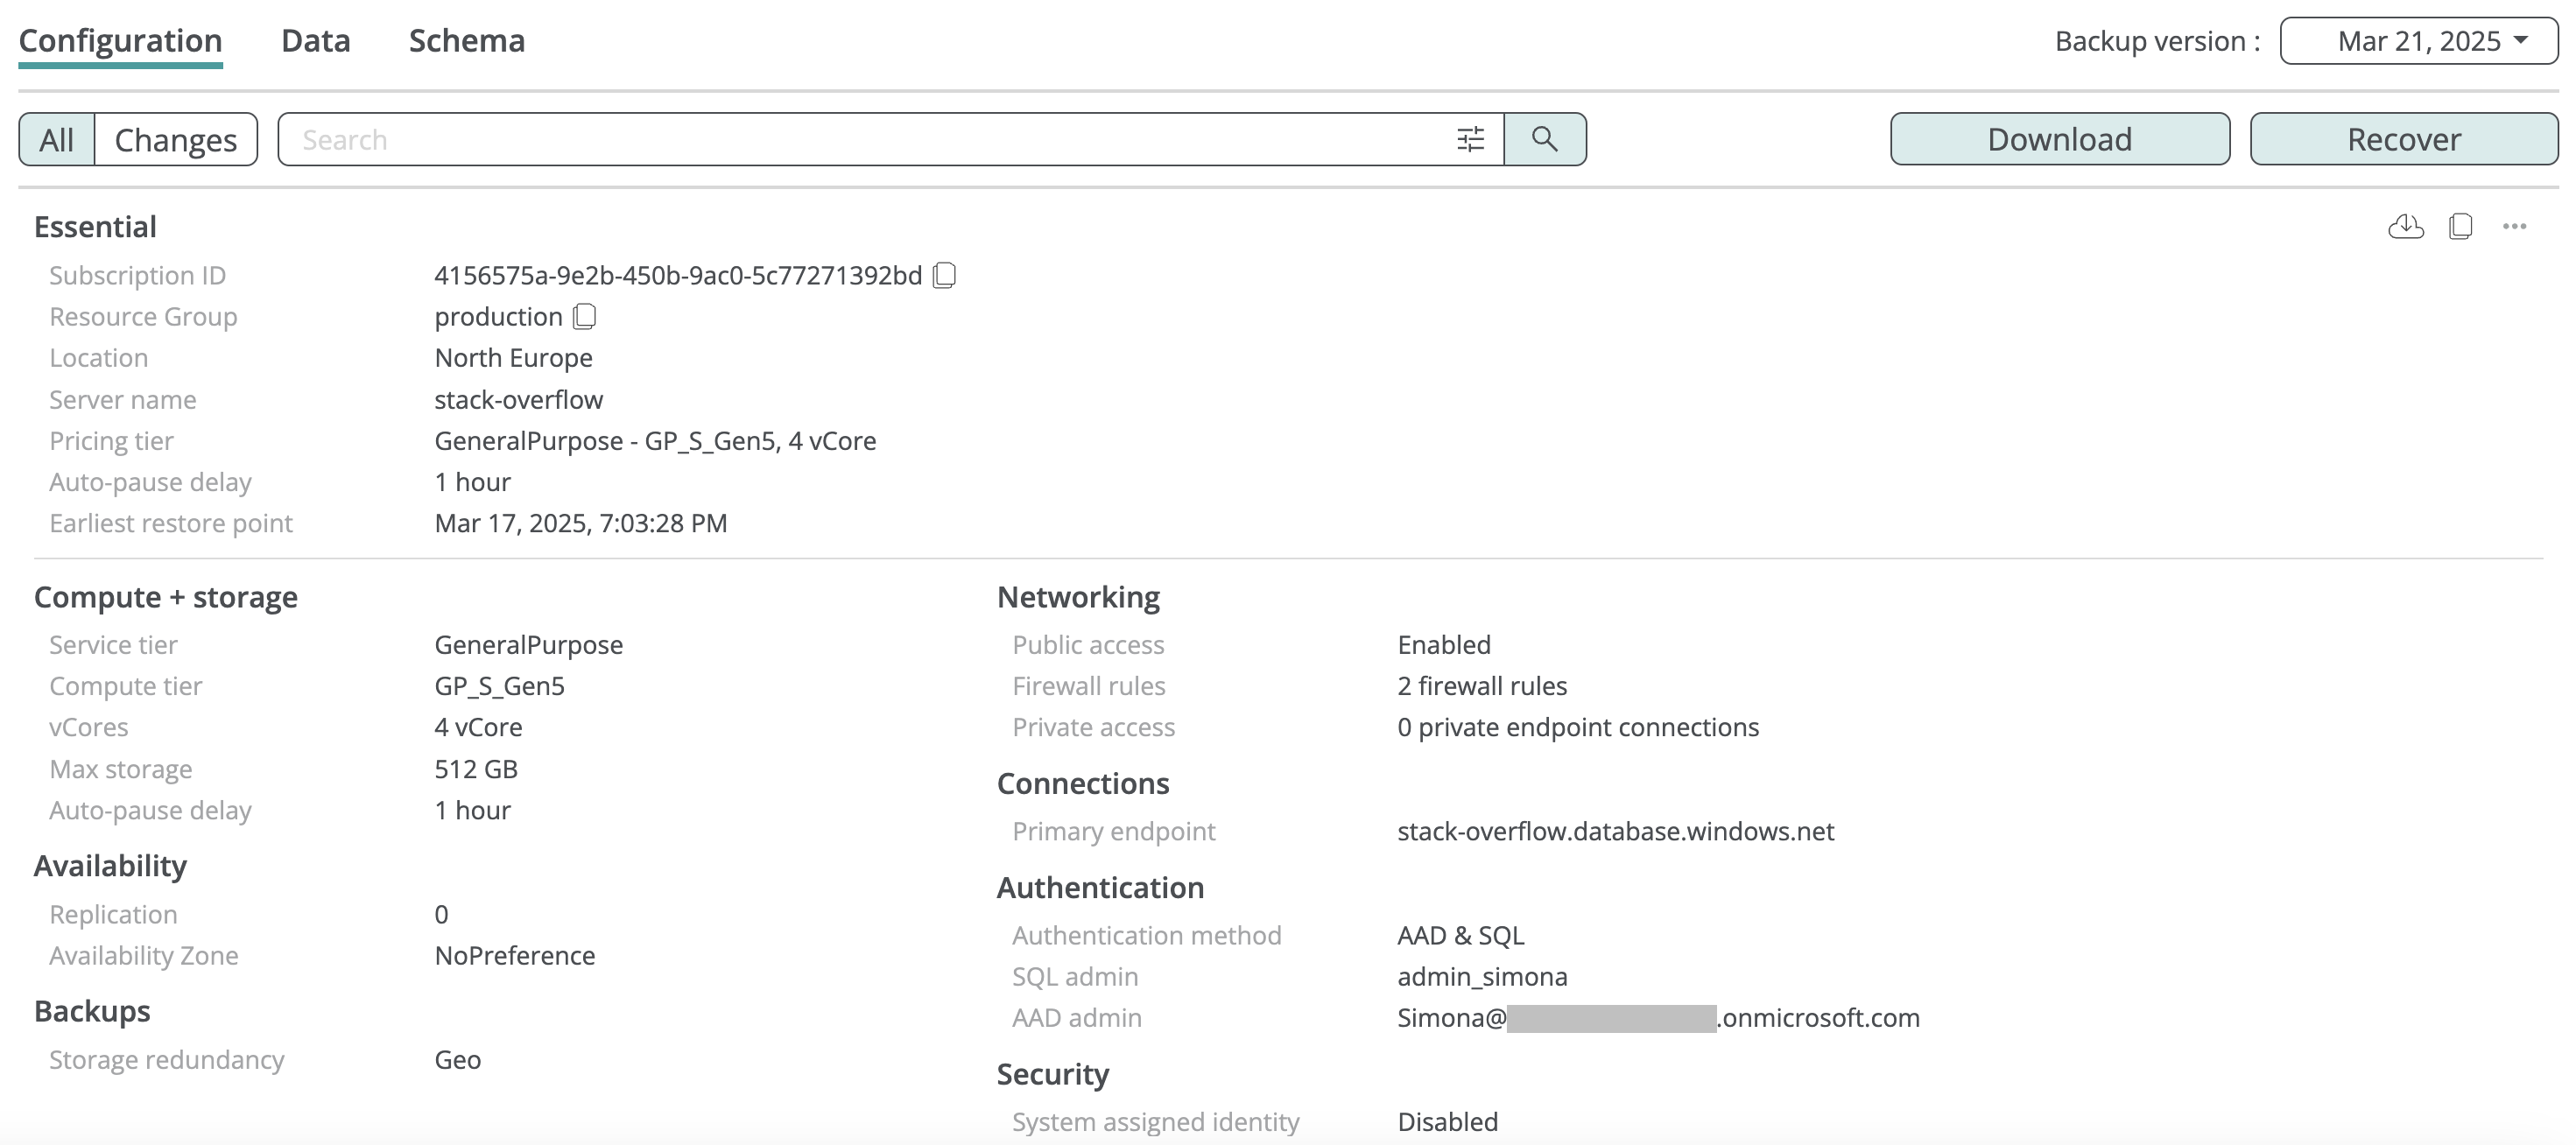
Task: Click the private endpoint connections value
Action: 1577,727
